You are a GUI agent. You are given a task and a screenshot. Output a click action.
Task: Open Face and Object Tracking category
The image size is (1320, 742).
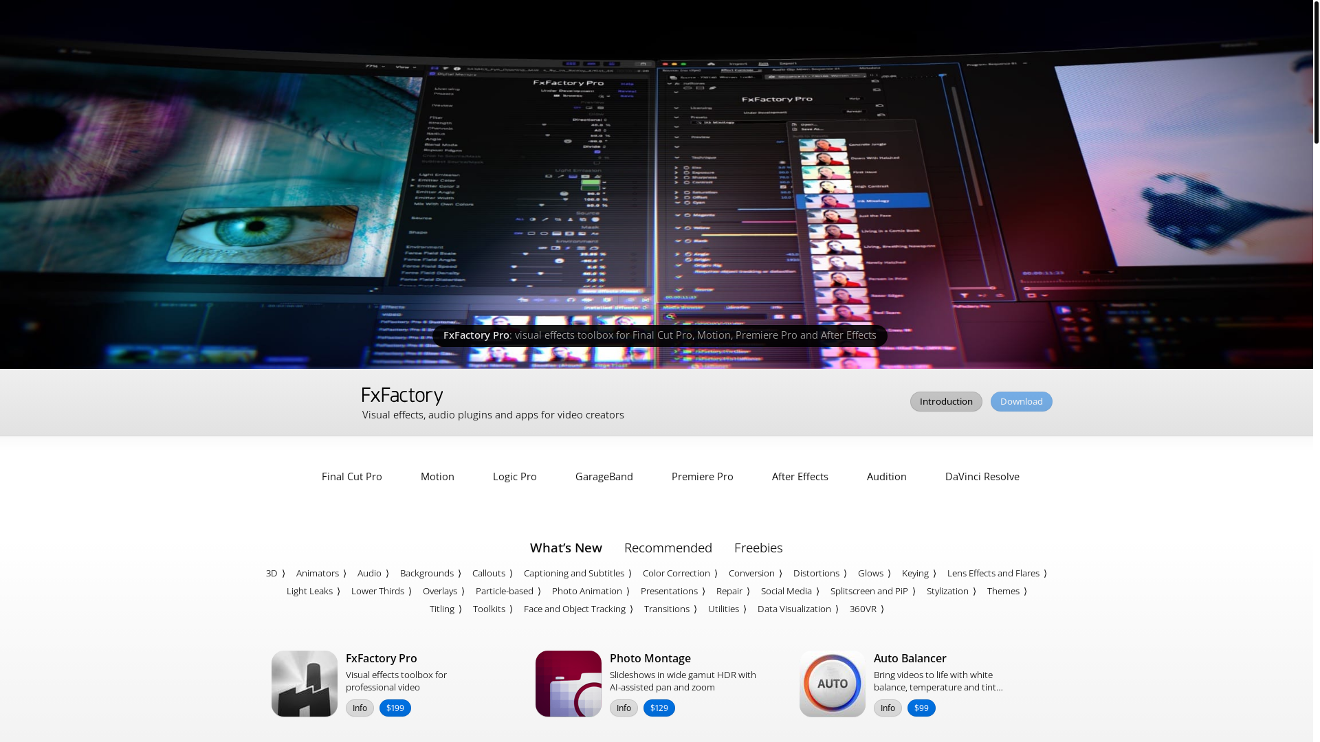pos(578,609)
